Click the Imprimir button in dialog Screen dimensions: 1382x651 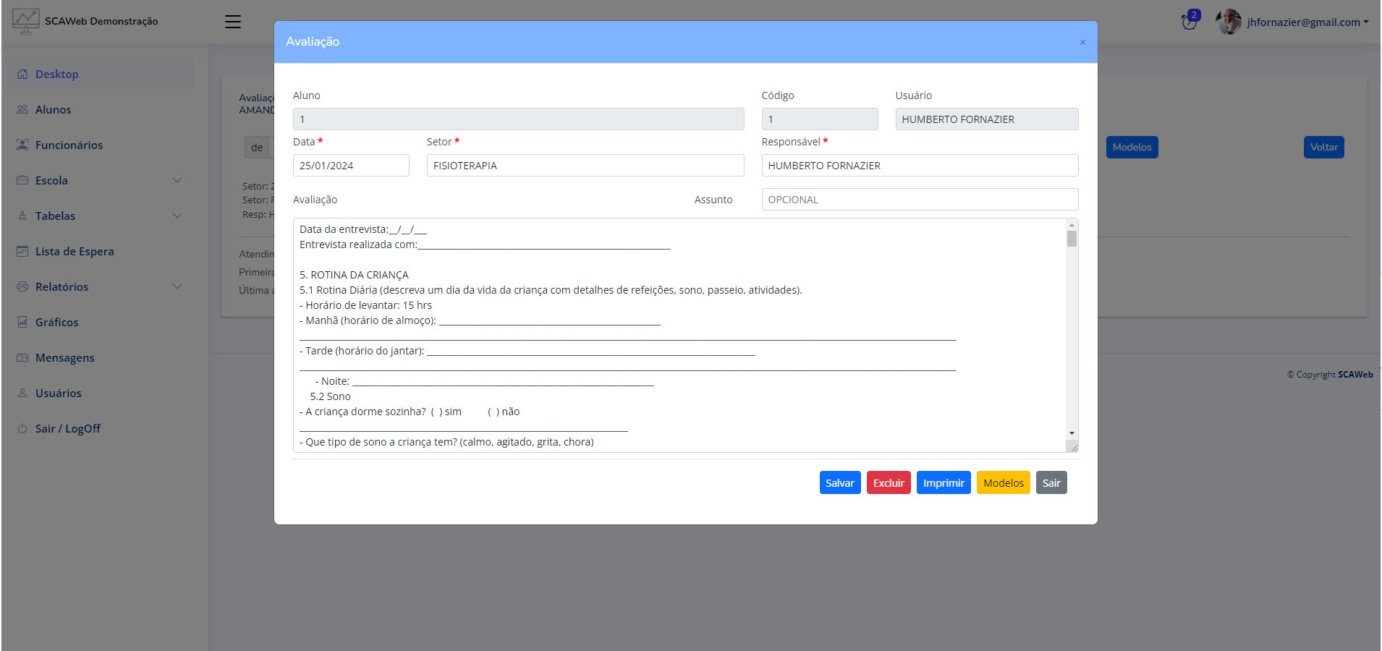coord(943,483)
